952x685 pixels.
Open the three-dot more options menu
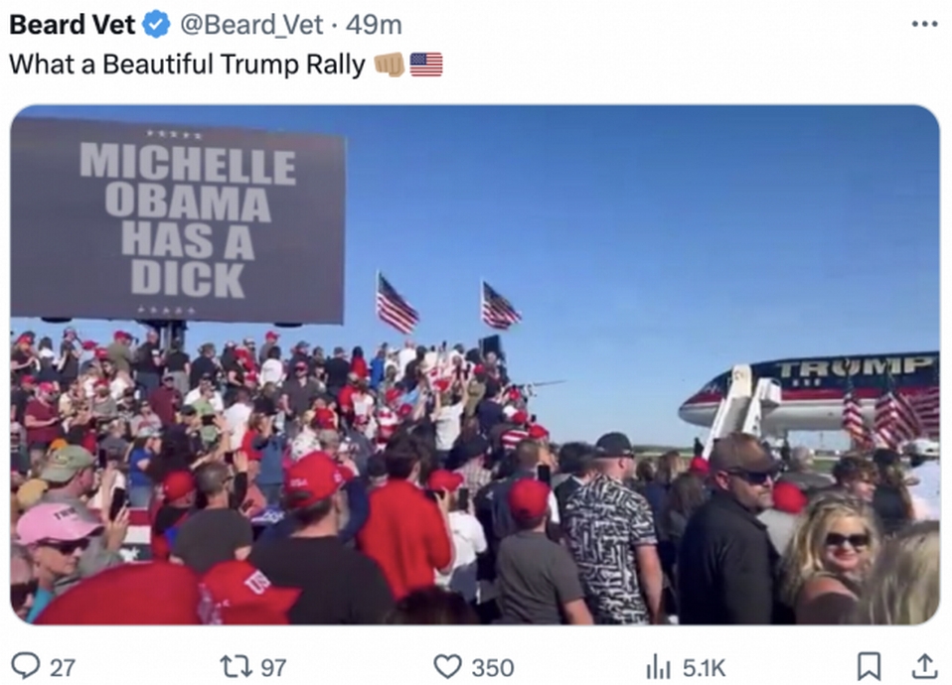tap(924, 24)
